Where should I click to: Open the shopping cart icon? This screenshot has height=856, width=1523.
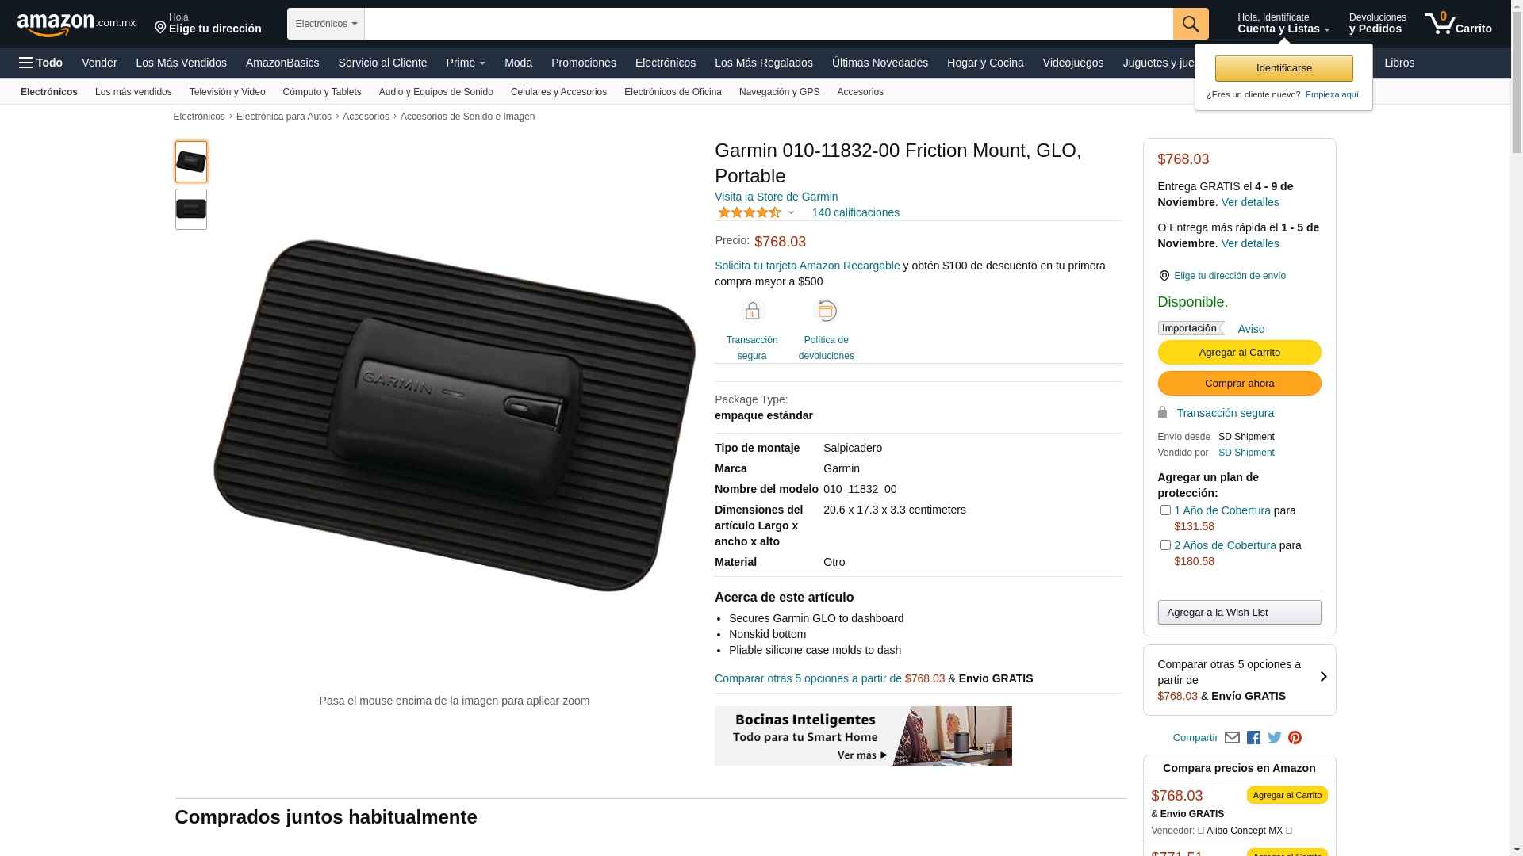(x=1458, y=24)
